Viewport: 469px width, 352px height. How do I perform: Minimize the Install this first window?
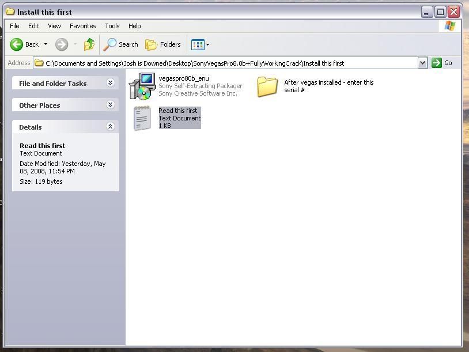coord(427,12)
